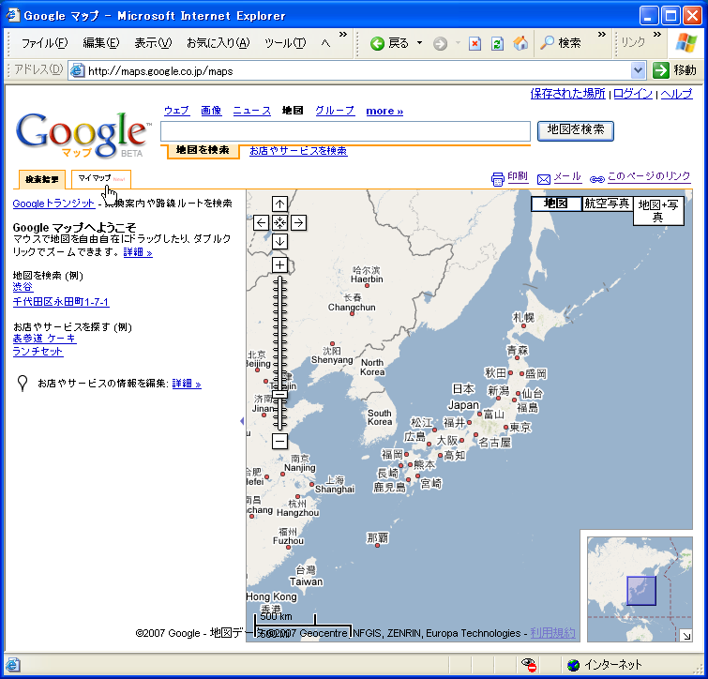Click the IE Home button
This screenshot has height=679, width=708.
point(520,43)
